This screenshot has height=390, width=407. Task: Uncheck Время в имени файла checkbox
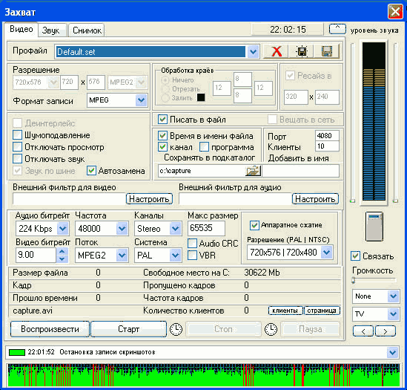162,135
